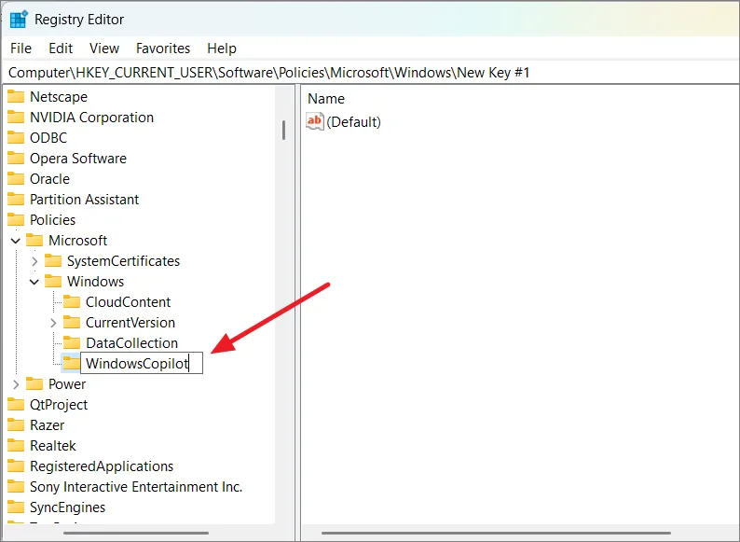740x542 pixels.
Task: Select the DataCollection folder icon
Action: click(72, 343)
